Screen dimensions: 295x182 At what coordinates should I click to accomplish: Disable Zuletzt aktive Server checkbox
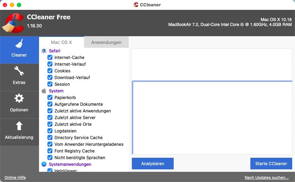(x=50, y=117)
